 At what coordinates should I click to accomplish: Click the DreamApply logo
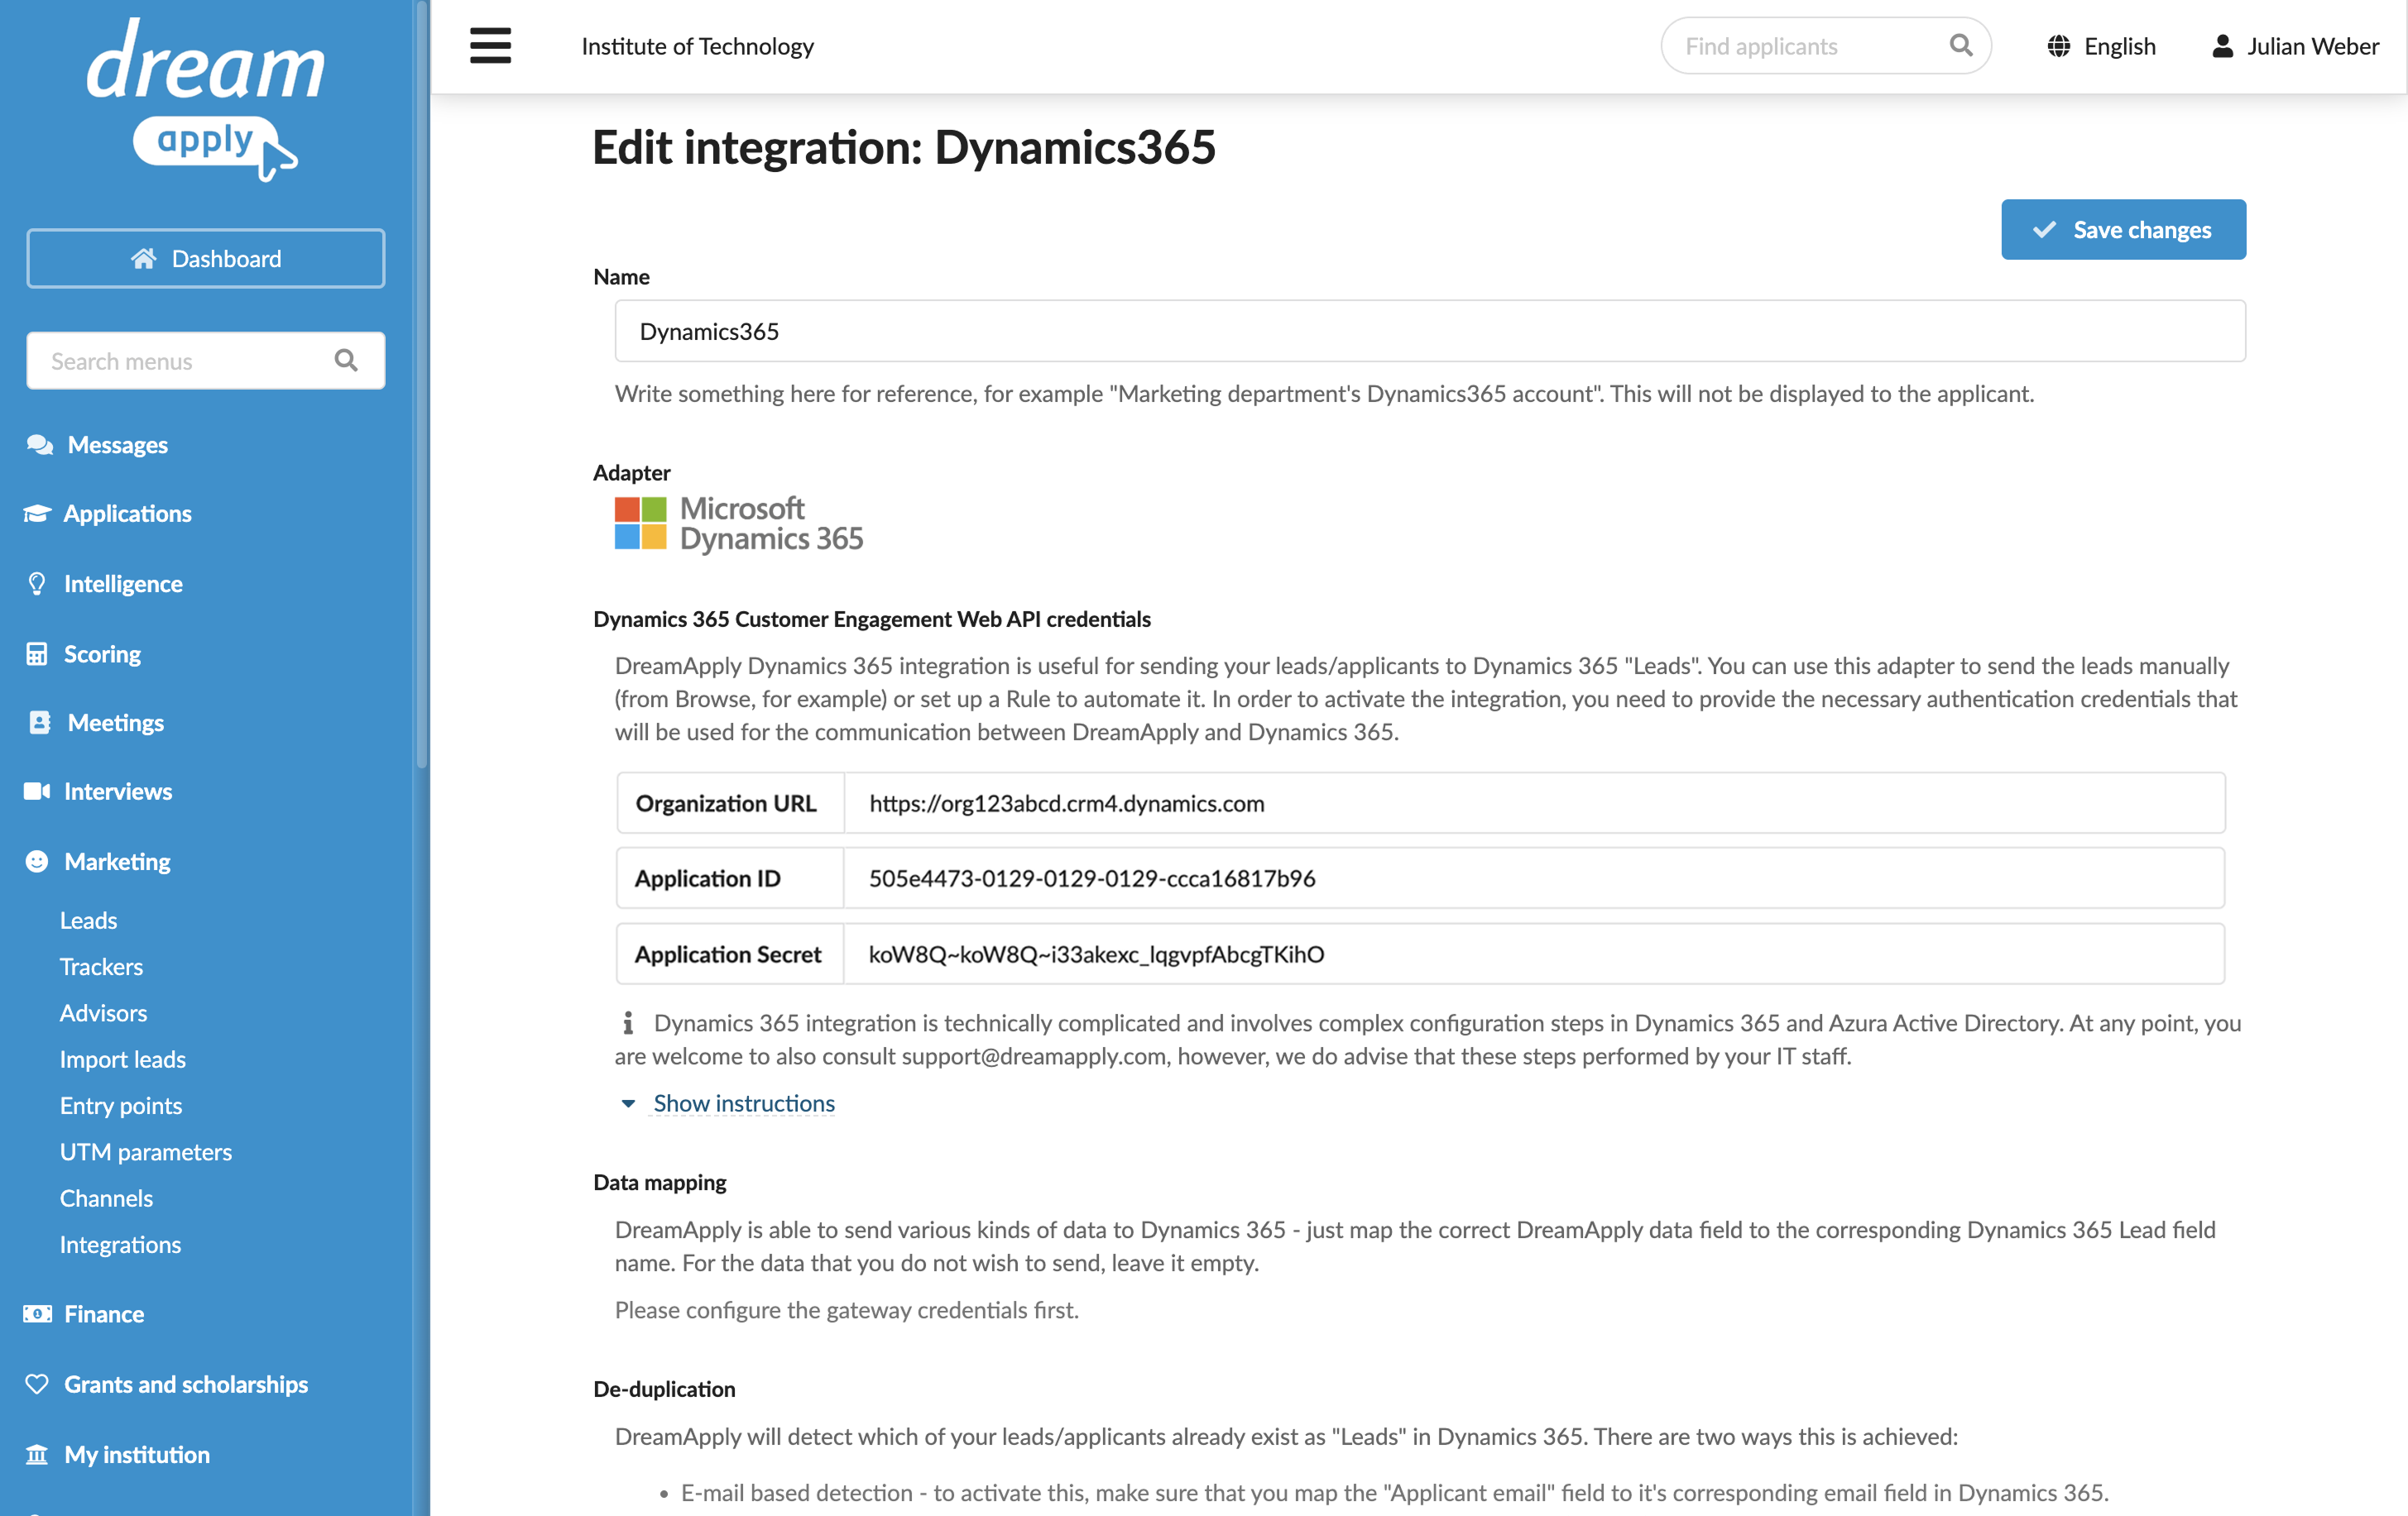pos(206,100)
